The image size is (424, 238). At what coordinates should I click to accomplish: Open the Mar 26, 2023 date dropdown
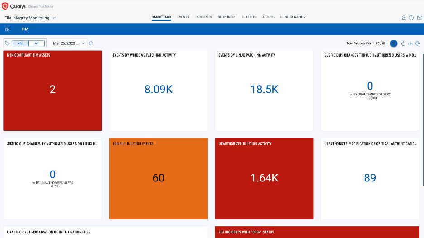coord(68,43)
